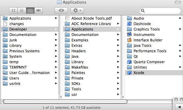This screenshot has width=183, height=110.
Task: Select the Instruments application icon
Action: click(x=129, y=34)
